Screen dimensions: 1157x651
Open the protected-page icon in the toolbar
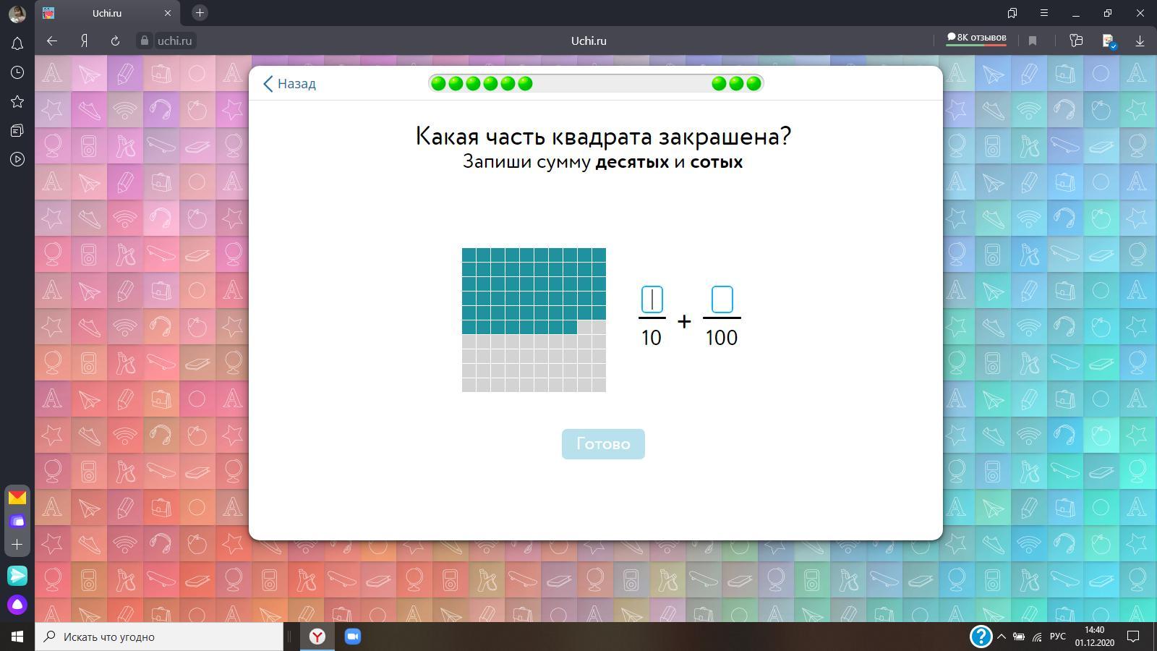[x=1109, y=41]
